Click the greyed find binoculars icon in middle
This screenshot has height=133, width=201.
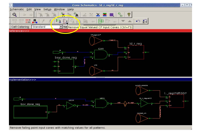[x=69, y=15]
